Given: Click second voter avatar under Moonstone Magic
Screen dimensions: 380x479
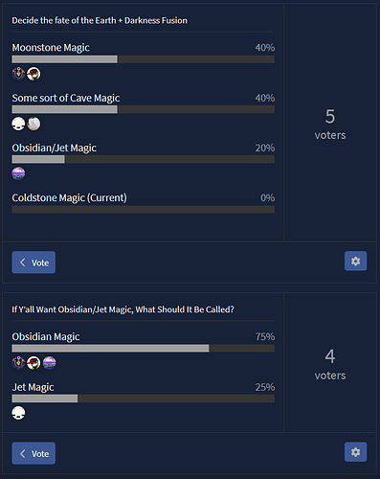Looking at the screenshot, I should 34,74.
